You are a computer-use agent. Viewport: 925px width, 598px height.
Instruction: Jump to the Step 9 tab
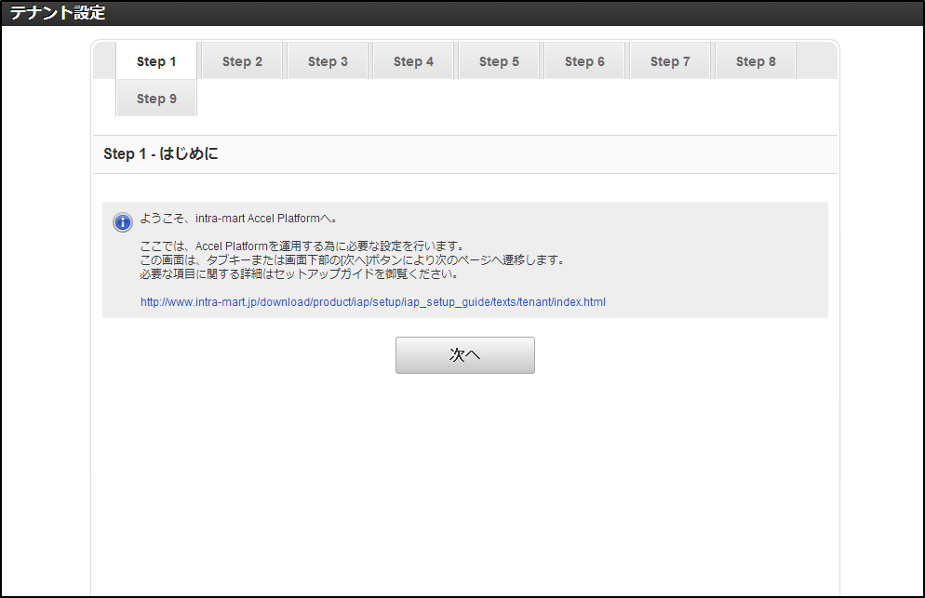pyautogui.click(x=156, y=97)
